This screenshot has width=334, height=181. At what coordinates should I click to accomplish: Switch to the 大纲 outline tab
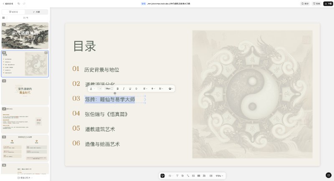click(x=36, y=12)
